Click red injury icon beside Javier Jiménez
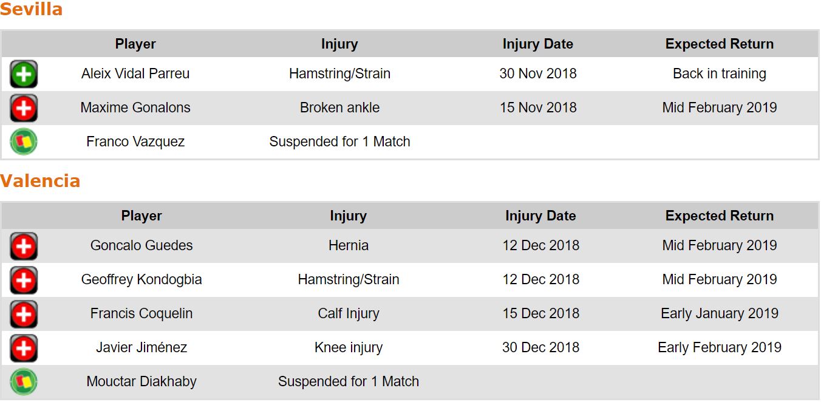 (24, 348)
